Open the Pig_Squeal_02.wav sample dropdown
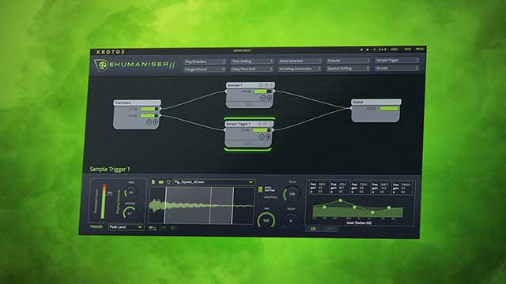Viewport: 506px width, 284px height. [213, 182]
